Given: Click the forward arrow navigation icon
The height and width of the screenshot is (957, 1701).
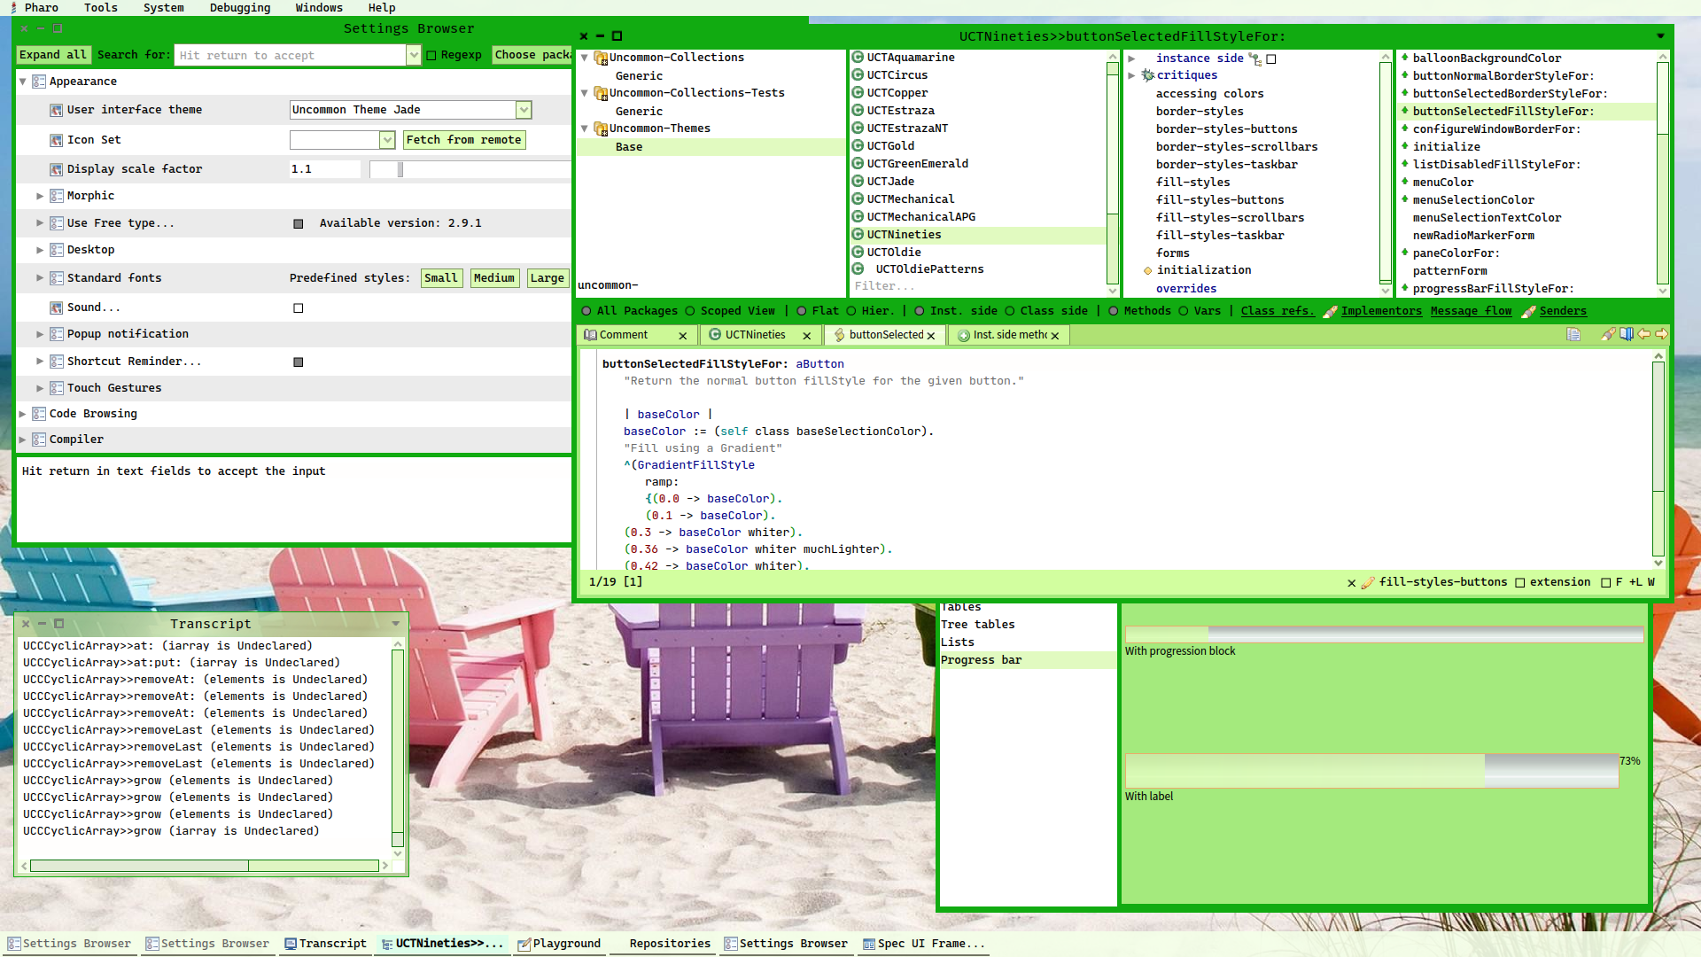Looking at the screenshot, I should click(1661, 334).
